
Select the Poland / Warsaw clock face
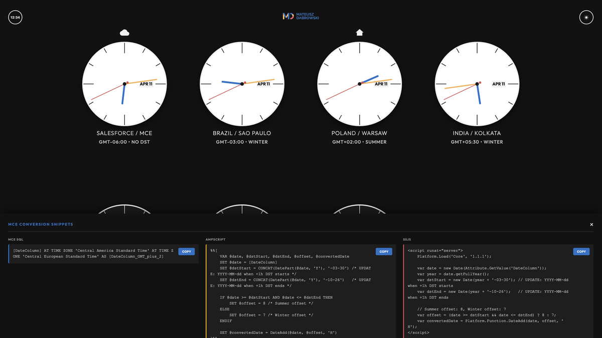[359, 84]
